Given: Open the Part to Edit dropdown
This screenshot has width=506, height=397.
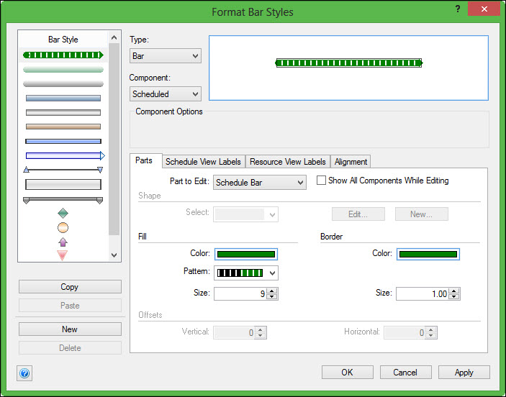Looking at the screenshot, I should (260, 183).
